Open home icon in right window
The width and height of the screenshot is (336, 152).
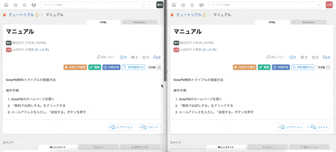(174, 5)
